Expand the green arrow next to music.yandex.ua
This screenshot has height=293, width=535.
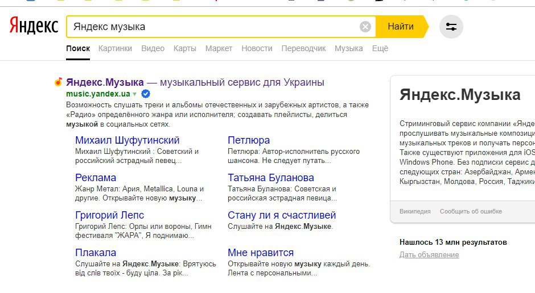click(135, 94)
